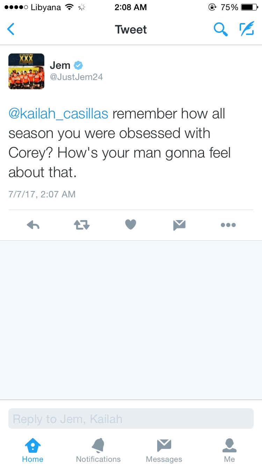
Task: Open the @kailah_casillas mention link
Action: 58,114
